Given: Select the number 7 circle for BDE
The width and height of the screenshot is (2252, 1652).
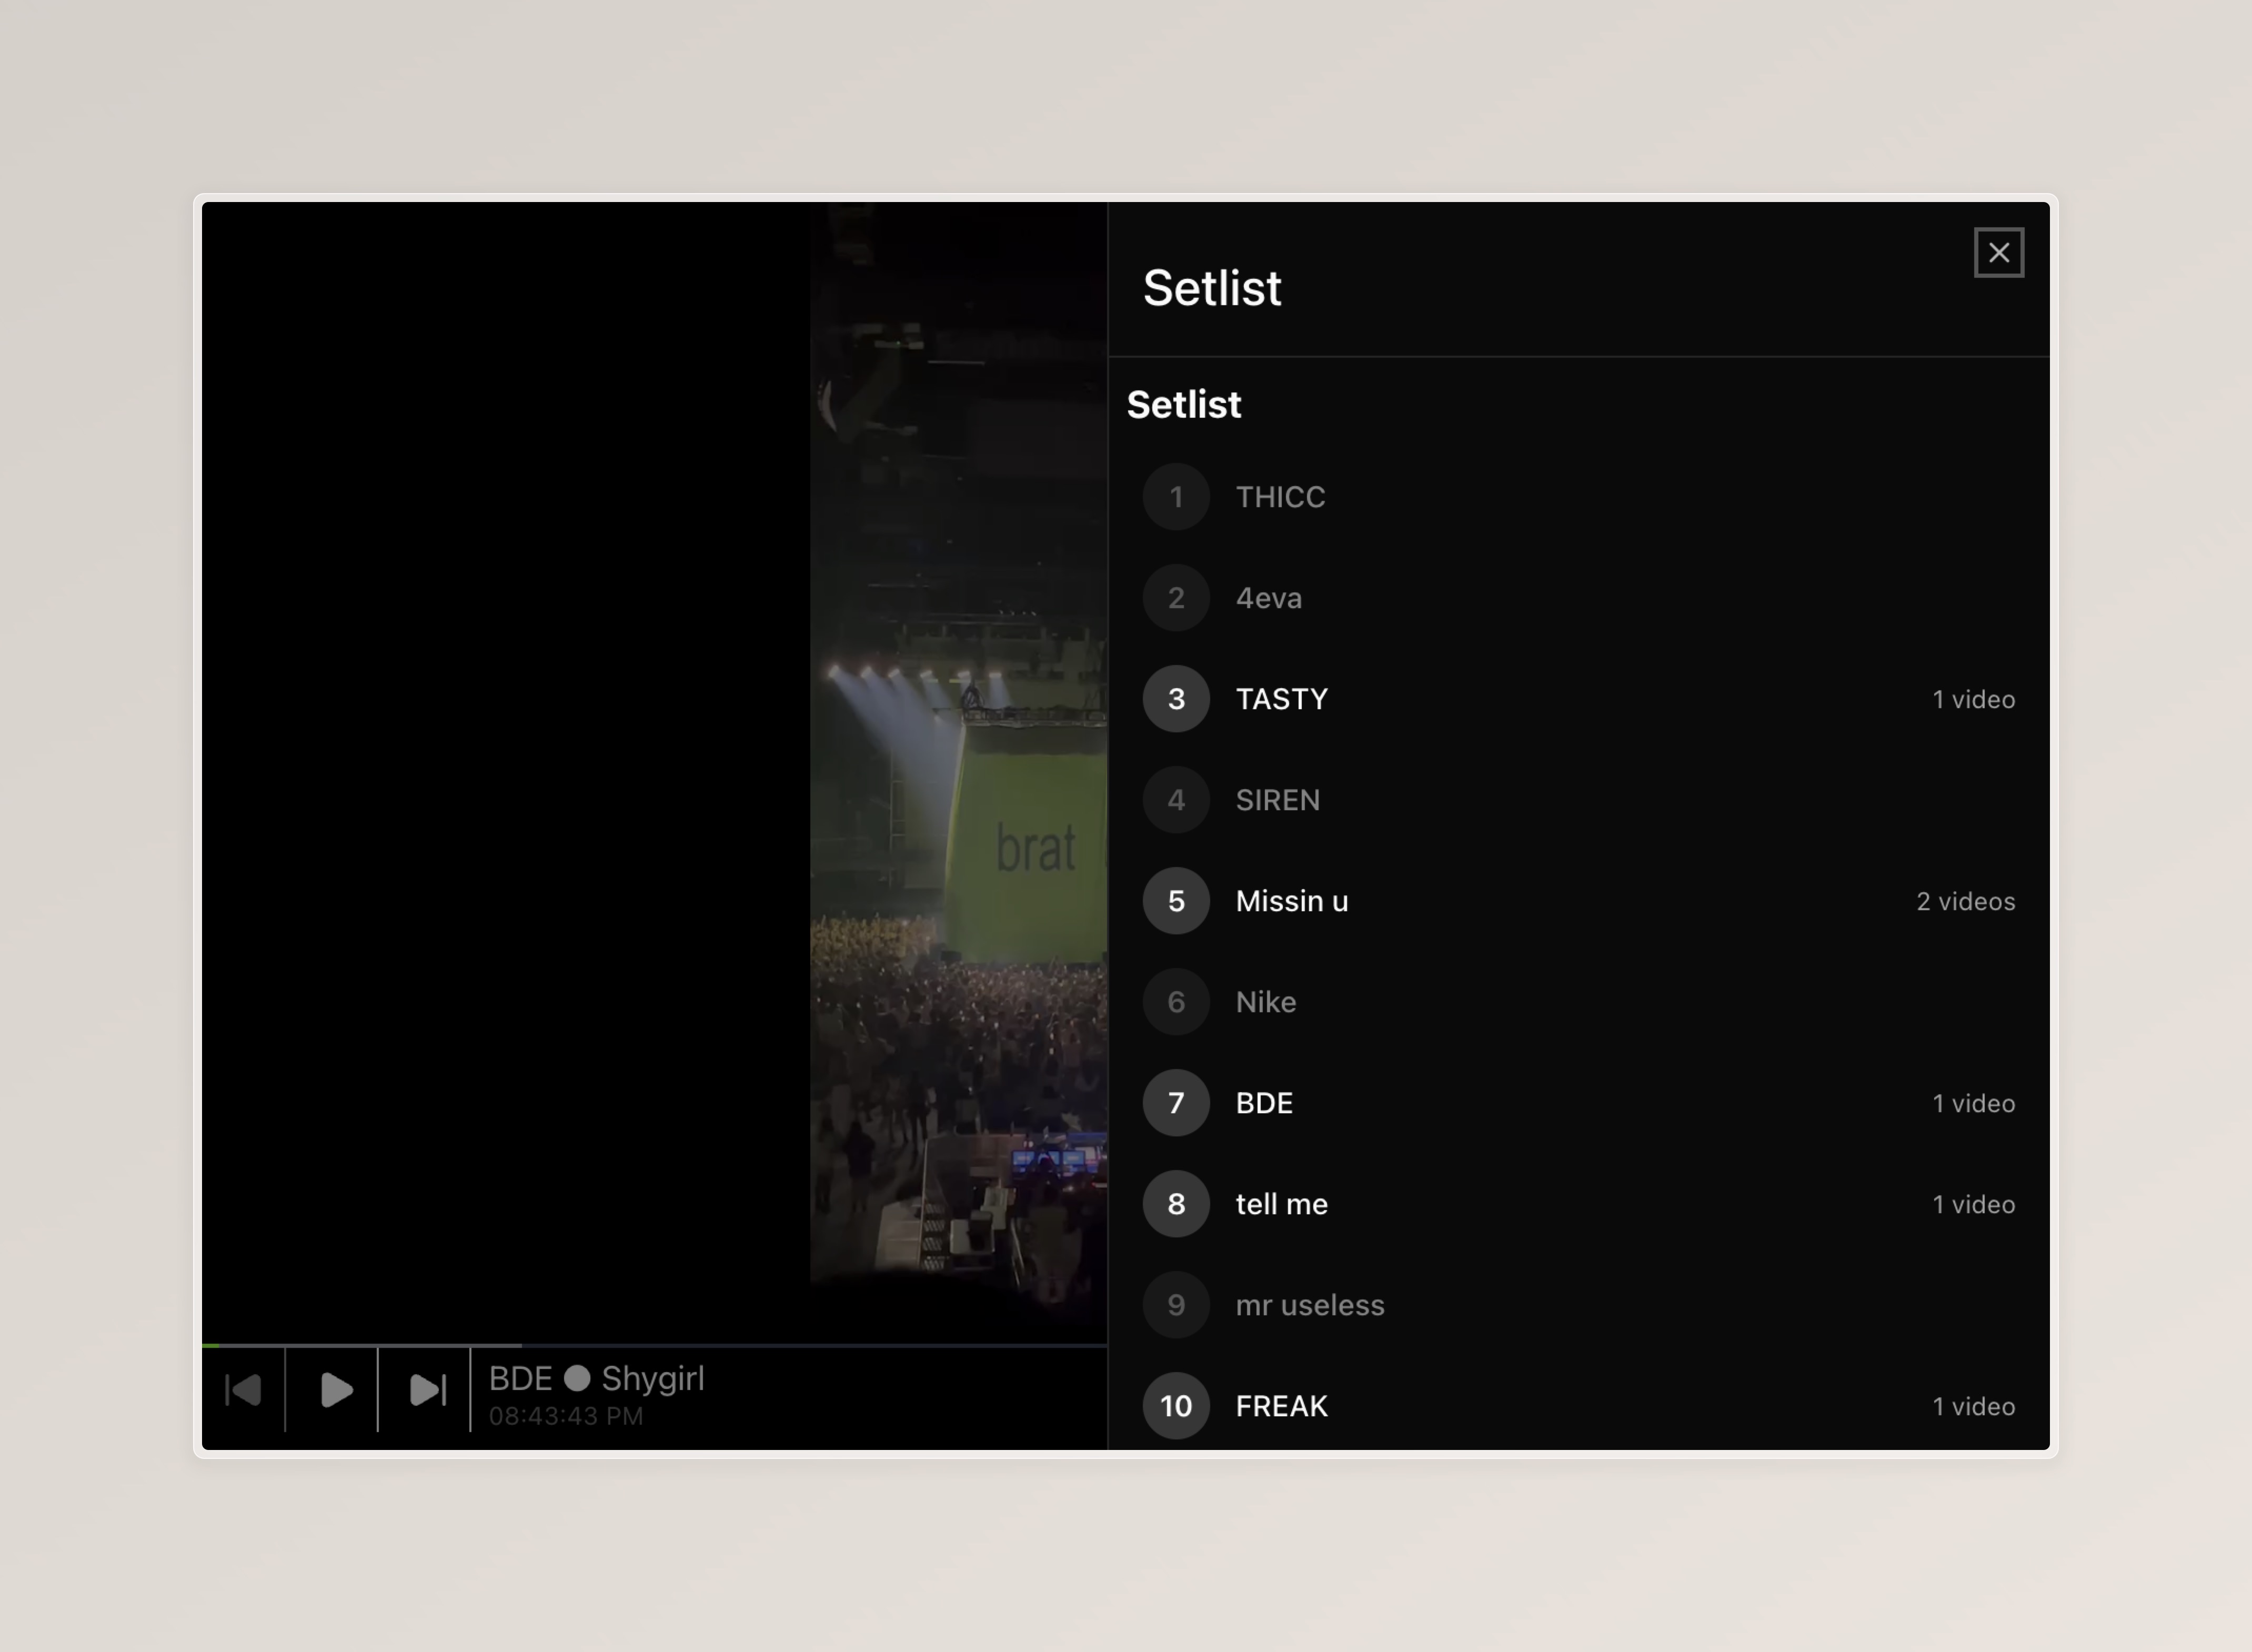Looking at the screenshot, I should tap(1175, 1103).
